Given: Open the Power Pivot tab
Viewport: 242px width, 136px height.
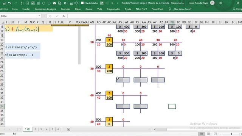Looking at the screenshot, I should click(157, 9).
